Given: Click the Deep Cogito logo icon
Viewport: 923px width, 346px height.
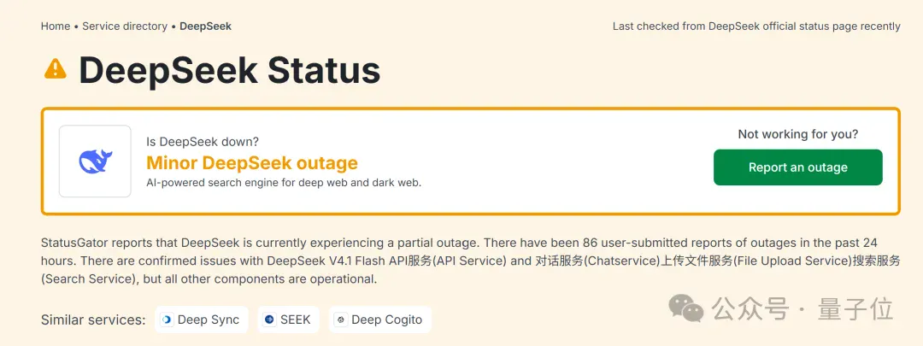Looking at the screenshot, I should pos(340,320).
